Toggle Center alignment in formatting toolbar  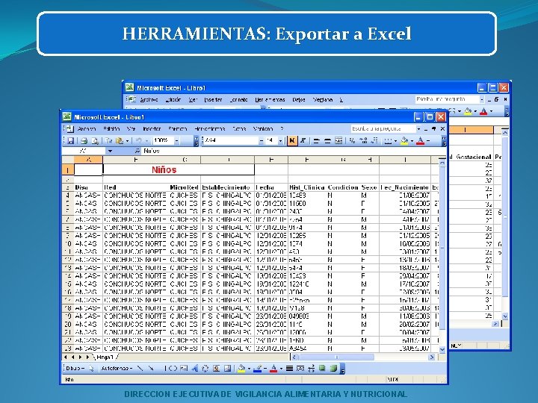coord(327,140)
